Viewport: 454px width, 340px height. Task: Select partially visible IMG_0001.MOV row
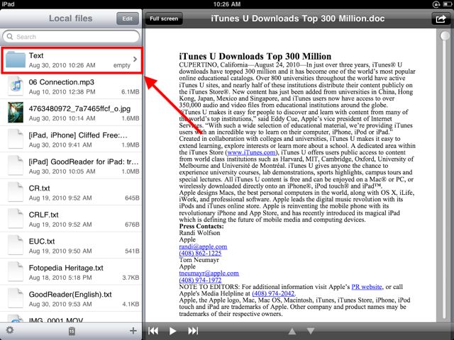(x=71, y=317)
